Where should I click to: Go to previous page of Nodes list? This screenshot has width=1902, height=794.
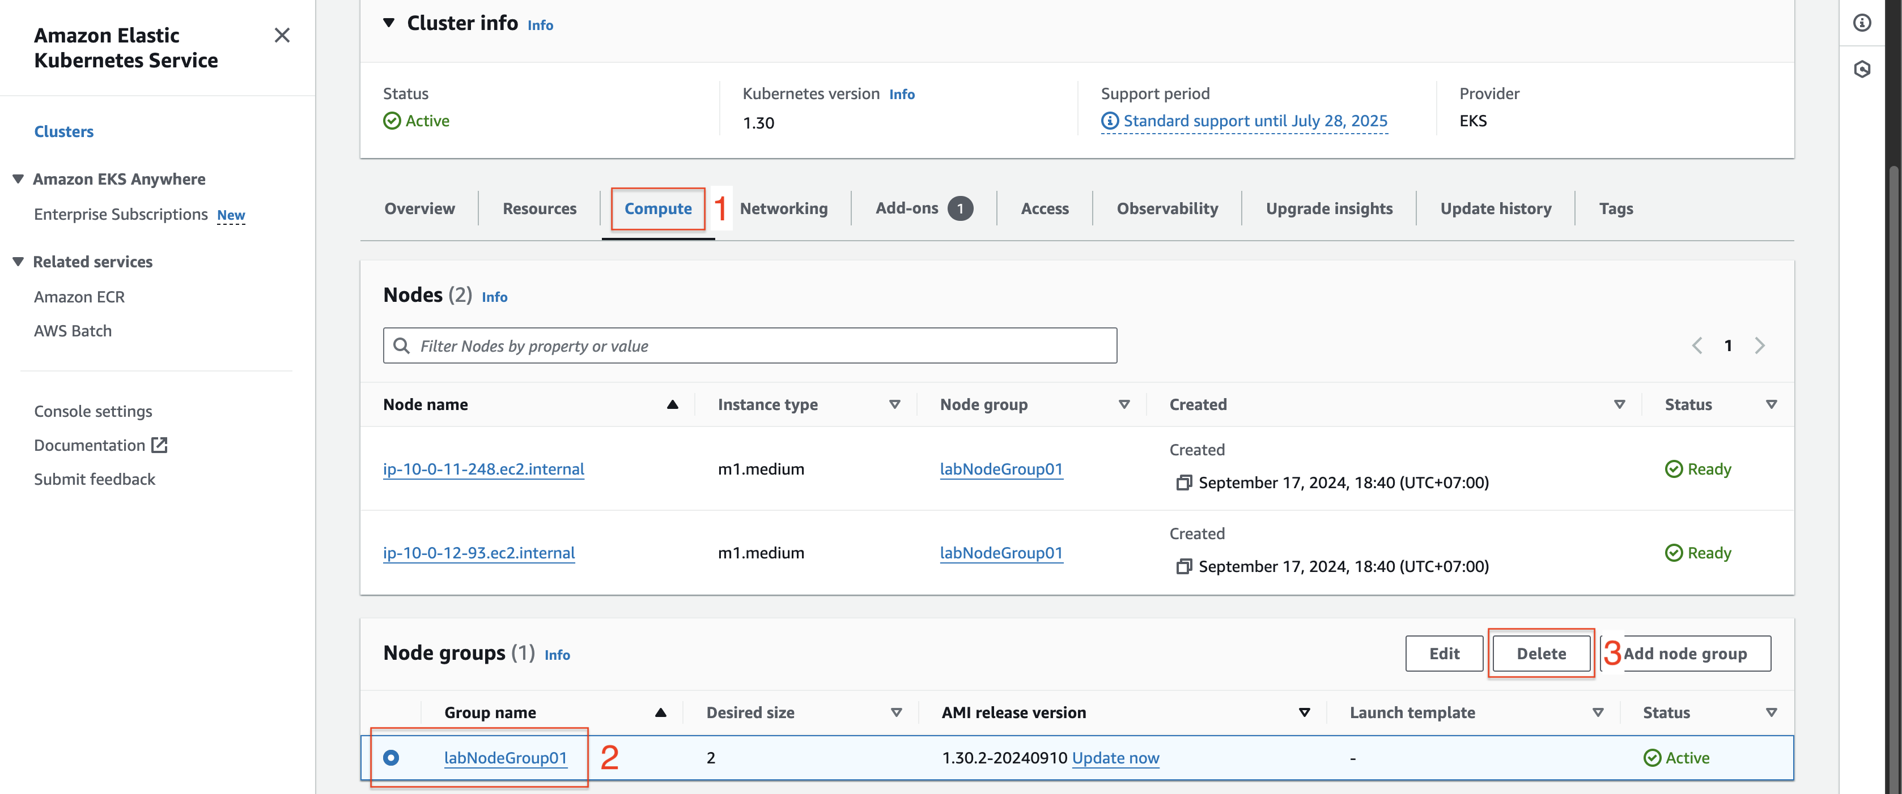point(1697,345)
